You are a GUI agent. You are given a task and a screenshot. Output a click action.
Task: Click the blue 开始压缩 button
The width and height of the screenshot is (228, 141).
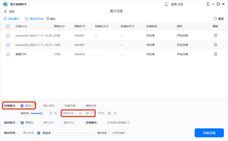click(209, 133)
